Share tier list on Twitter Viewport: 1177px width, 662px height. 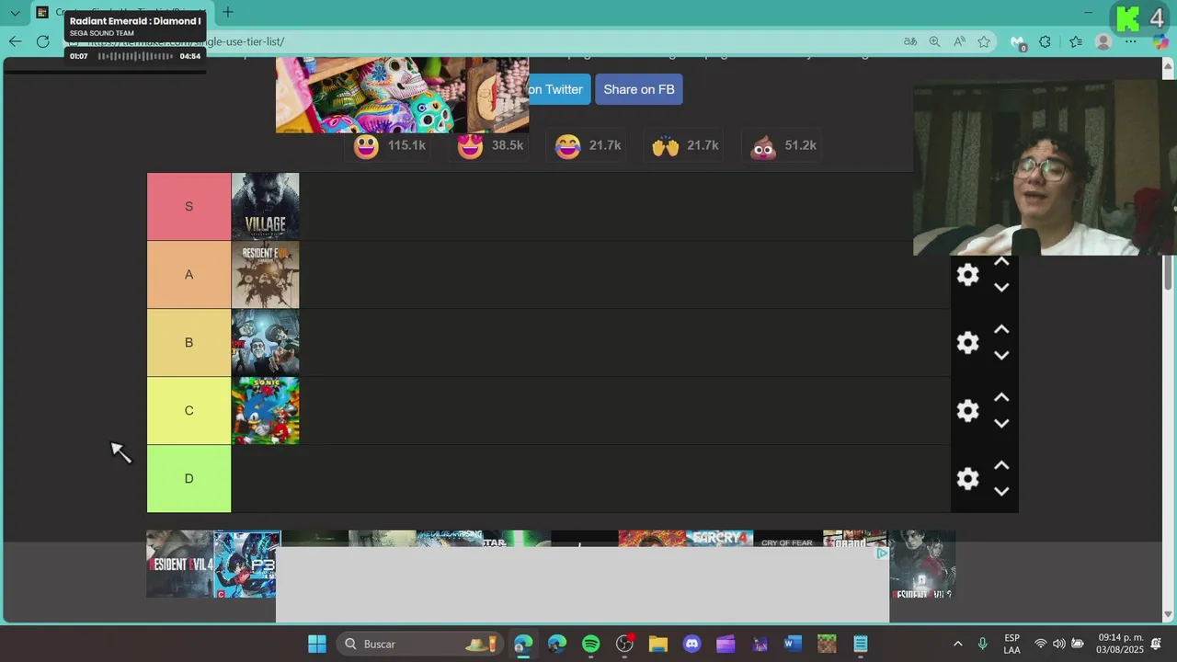[x=559, y=89]
